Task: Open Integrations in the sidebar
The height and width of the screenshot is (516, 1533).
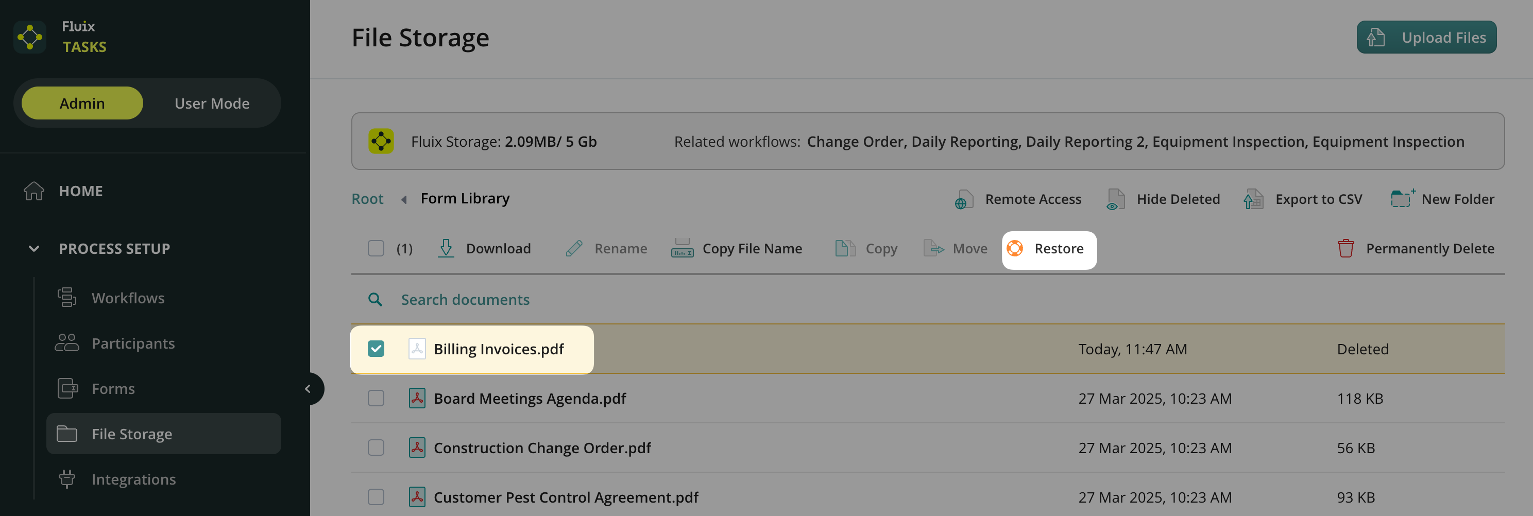Action: [133, 479]
